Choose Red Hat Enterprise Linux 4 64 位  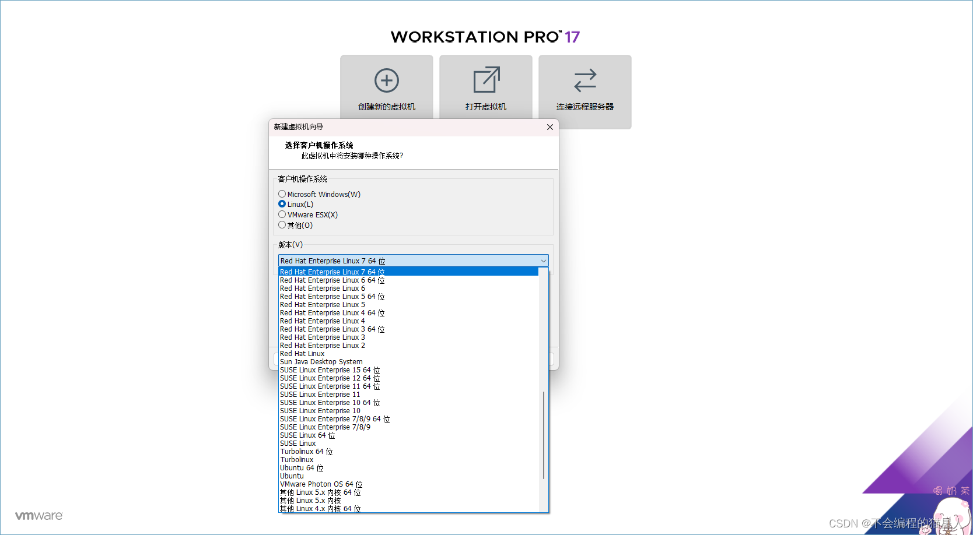408,313
